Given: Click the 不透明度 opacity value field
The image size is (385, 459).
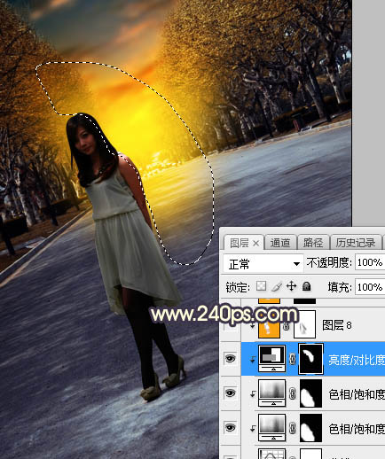Looking at the screenshot, I should click(370, 262).
